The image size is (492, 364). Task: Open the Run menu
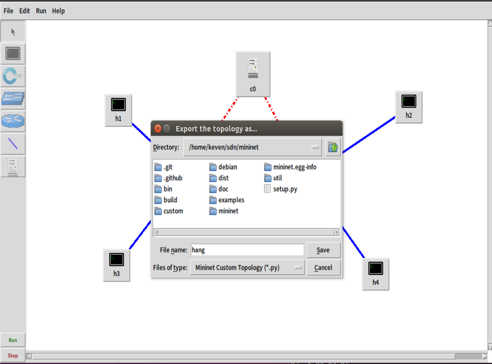click(41, 11)
